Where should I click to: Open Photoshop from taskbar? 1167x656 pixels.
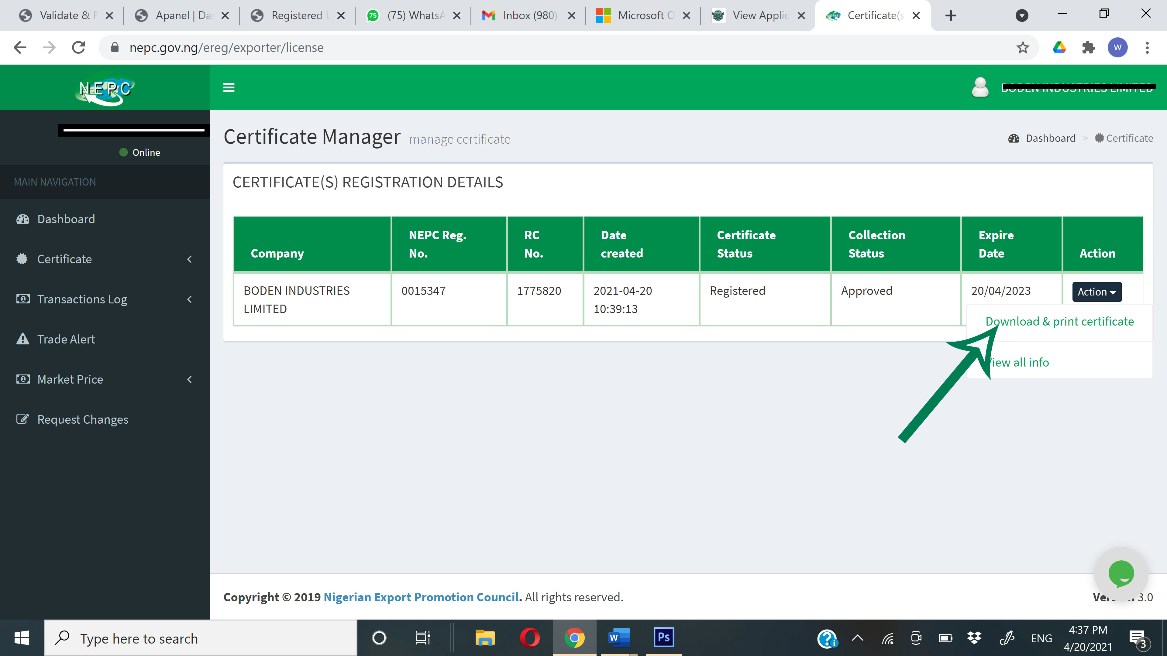[x=664, y=637]
